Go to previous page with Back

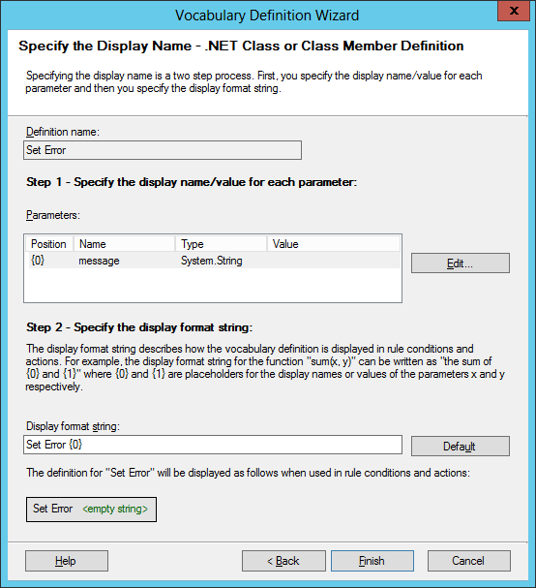pos(283,561)
